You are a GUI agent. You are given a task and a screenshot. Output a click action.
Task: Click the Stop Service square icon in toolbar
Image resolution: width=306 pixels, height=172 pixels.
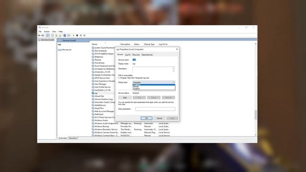pyautogui.click(x=77, y=35)
